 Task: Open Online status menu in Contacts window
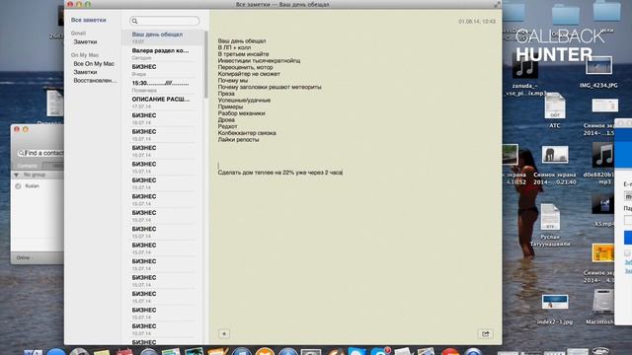coord(24,257)
